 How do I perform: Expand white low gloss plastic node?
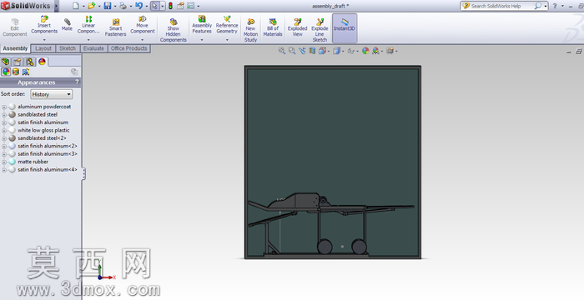[4, 130]
